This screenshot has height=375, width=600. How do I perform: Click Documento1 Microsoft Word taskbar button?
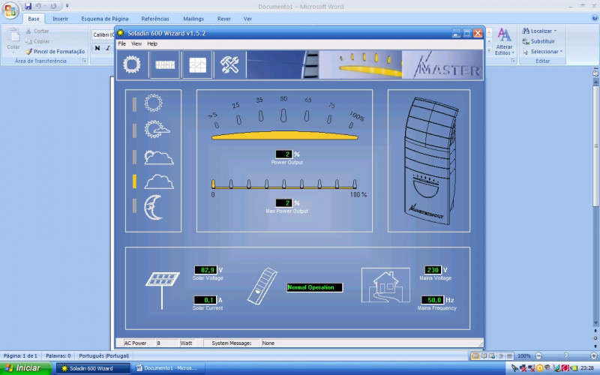click(x=168, y=368)
